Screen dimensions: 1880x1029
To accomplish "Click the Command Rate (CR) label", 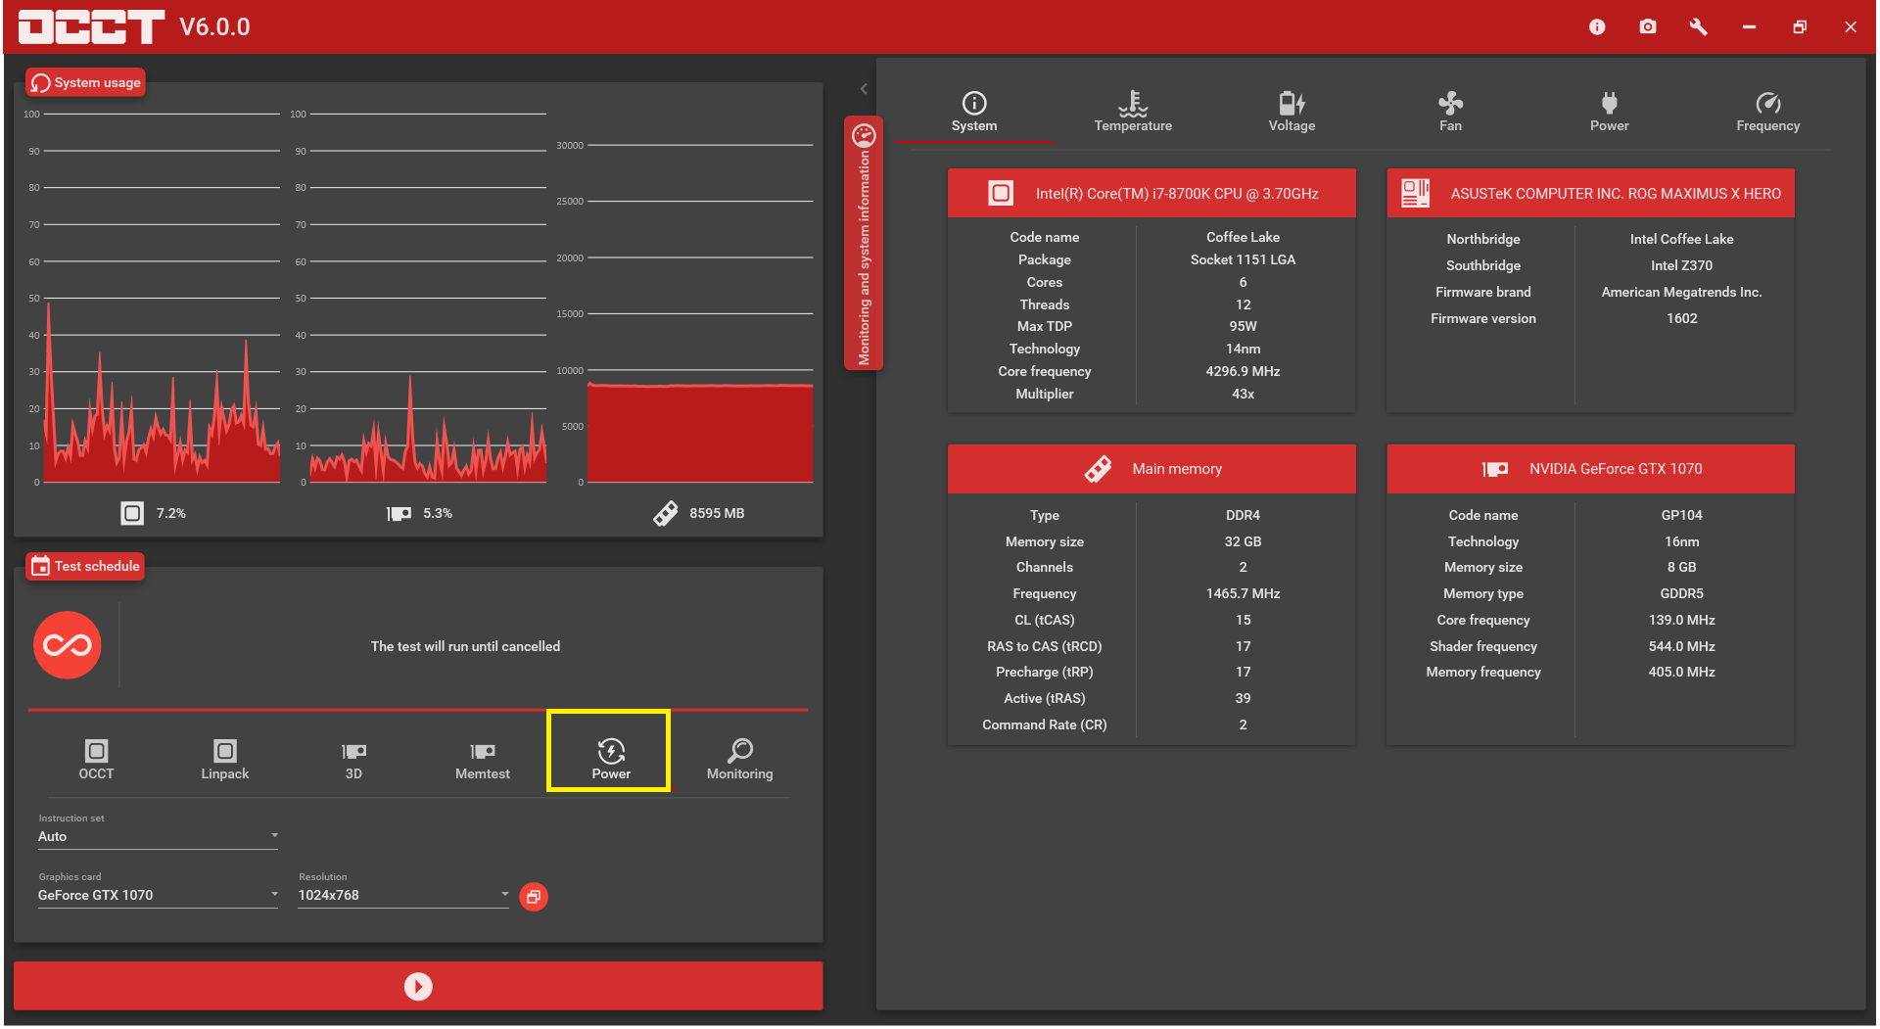I will click(1045, 725).
